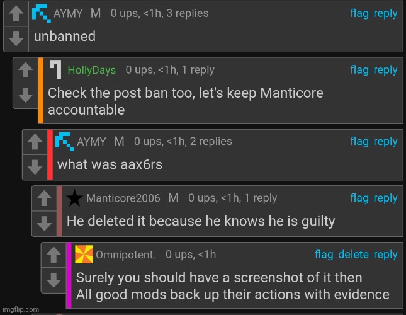Downvote Omnipotent's comment

tap(54, 280)
